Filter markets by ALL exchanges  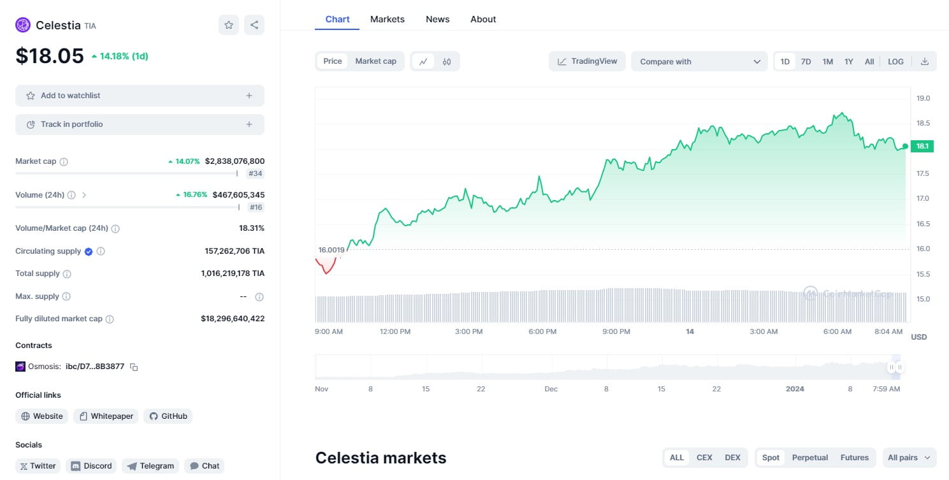pyautogui.click(x=677, y=458)
